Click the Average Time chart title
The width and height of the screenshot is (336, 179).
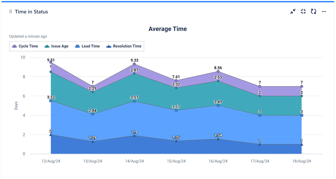tap(168, 29)
